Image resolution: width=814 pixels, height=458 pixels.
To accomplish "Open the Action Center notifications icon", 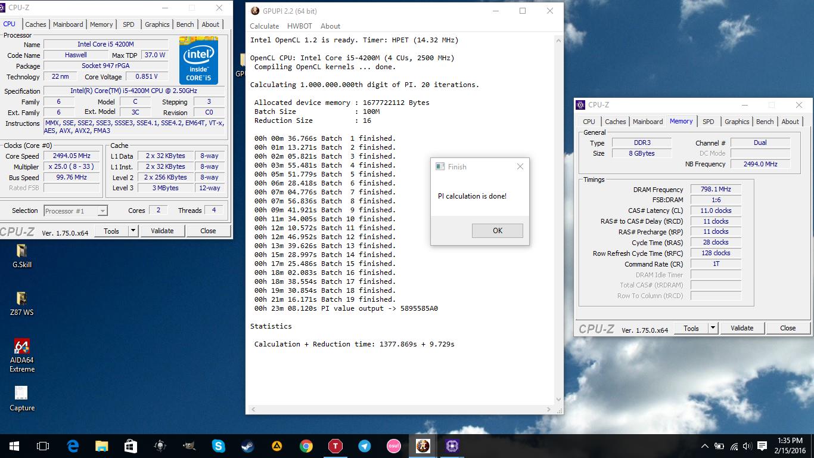I will pyautogui.click(x=762, y=446).
